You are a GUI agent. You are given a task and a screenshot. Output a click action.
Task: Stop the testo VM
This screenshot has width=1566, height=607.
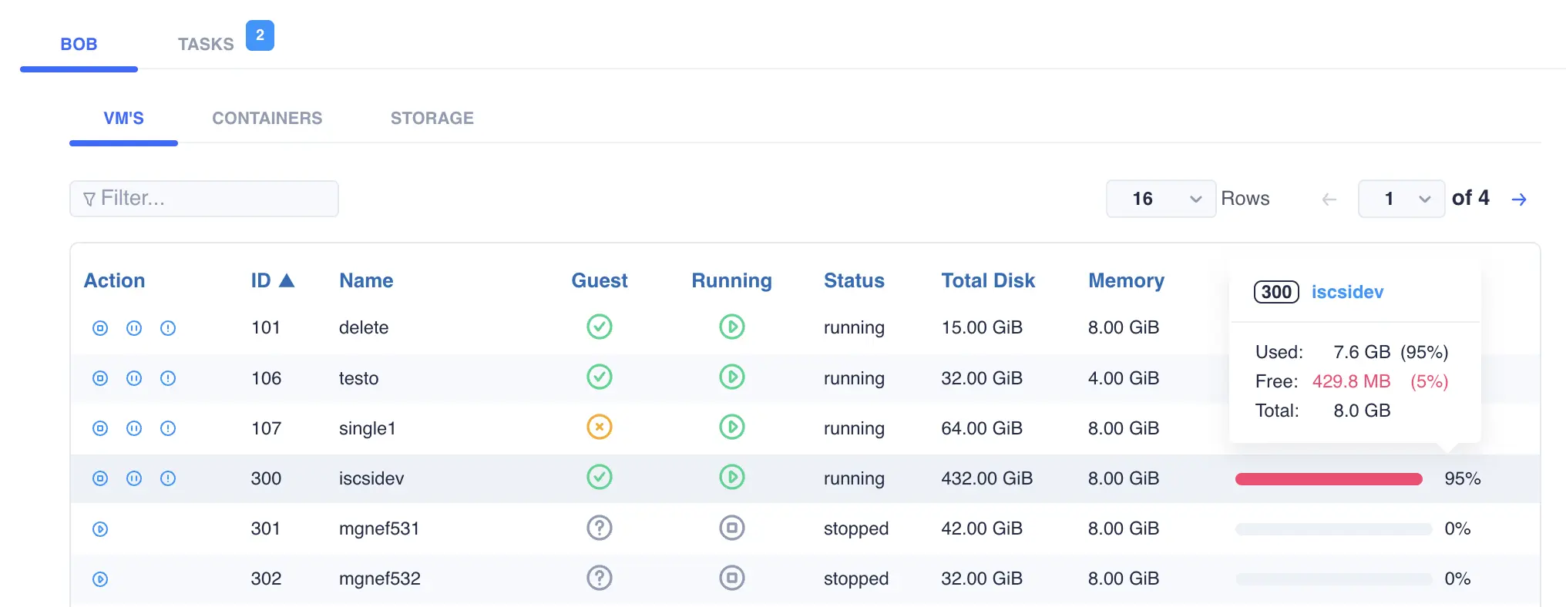coord(100,378)
